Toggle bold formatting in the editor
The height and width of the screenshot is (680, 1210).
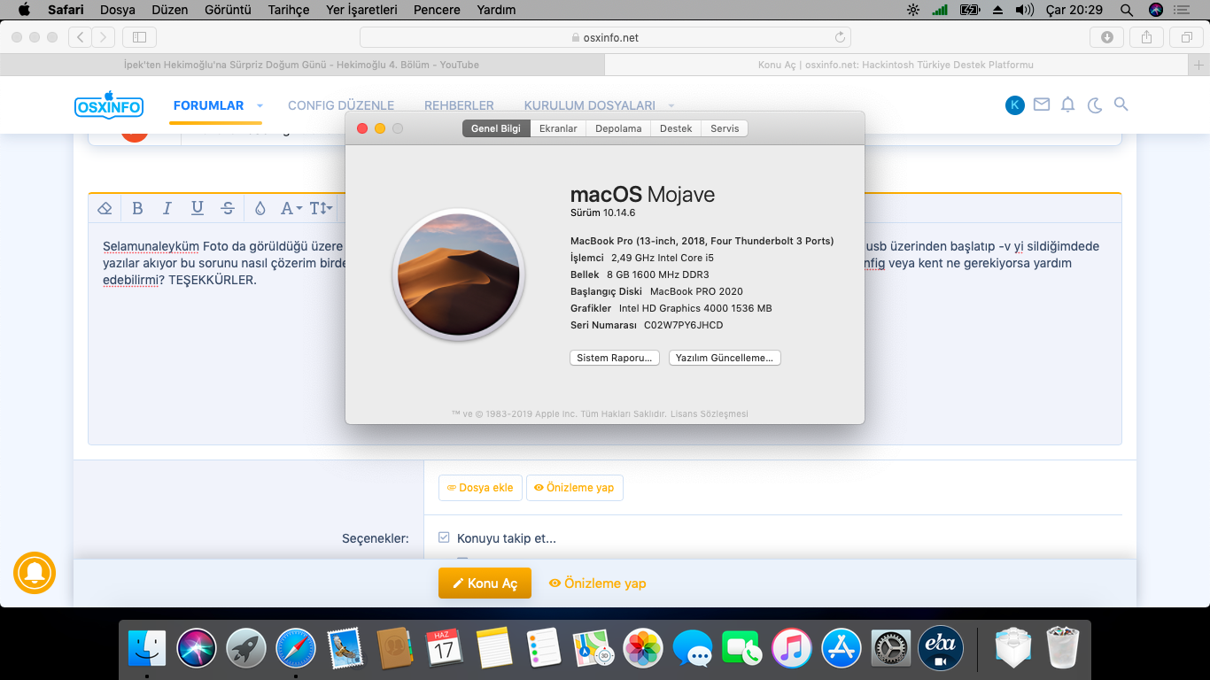pyautogui.click(x=137, y=208)
